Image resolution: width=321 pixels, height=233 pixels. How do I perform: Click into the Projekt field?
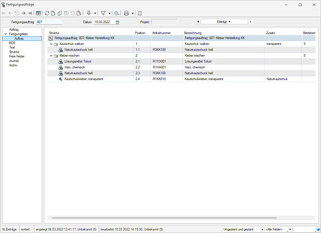tap(164, 22)
